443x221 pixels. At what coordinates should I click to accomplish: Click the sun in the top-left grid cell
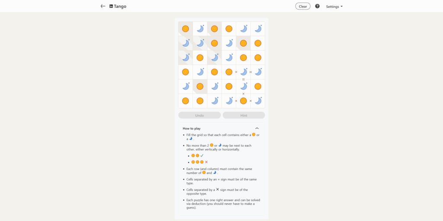[186, 29]
